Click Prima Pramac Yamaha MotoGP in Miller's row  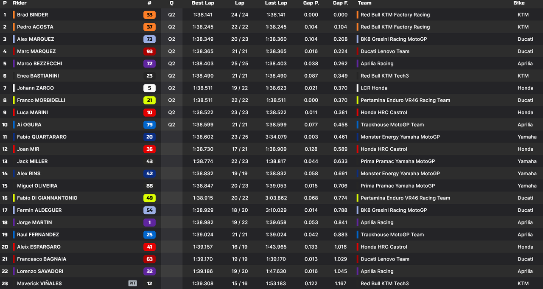tap(397, 162)
